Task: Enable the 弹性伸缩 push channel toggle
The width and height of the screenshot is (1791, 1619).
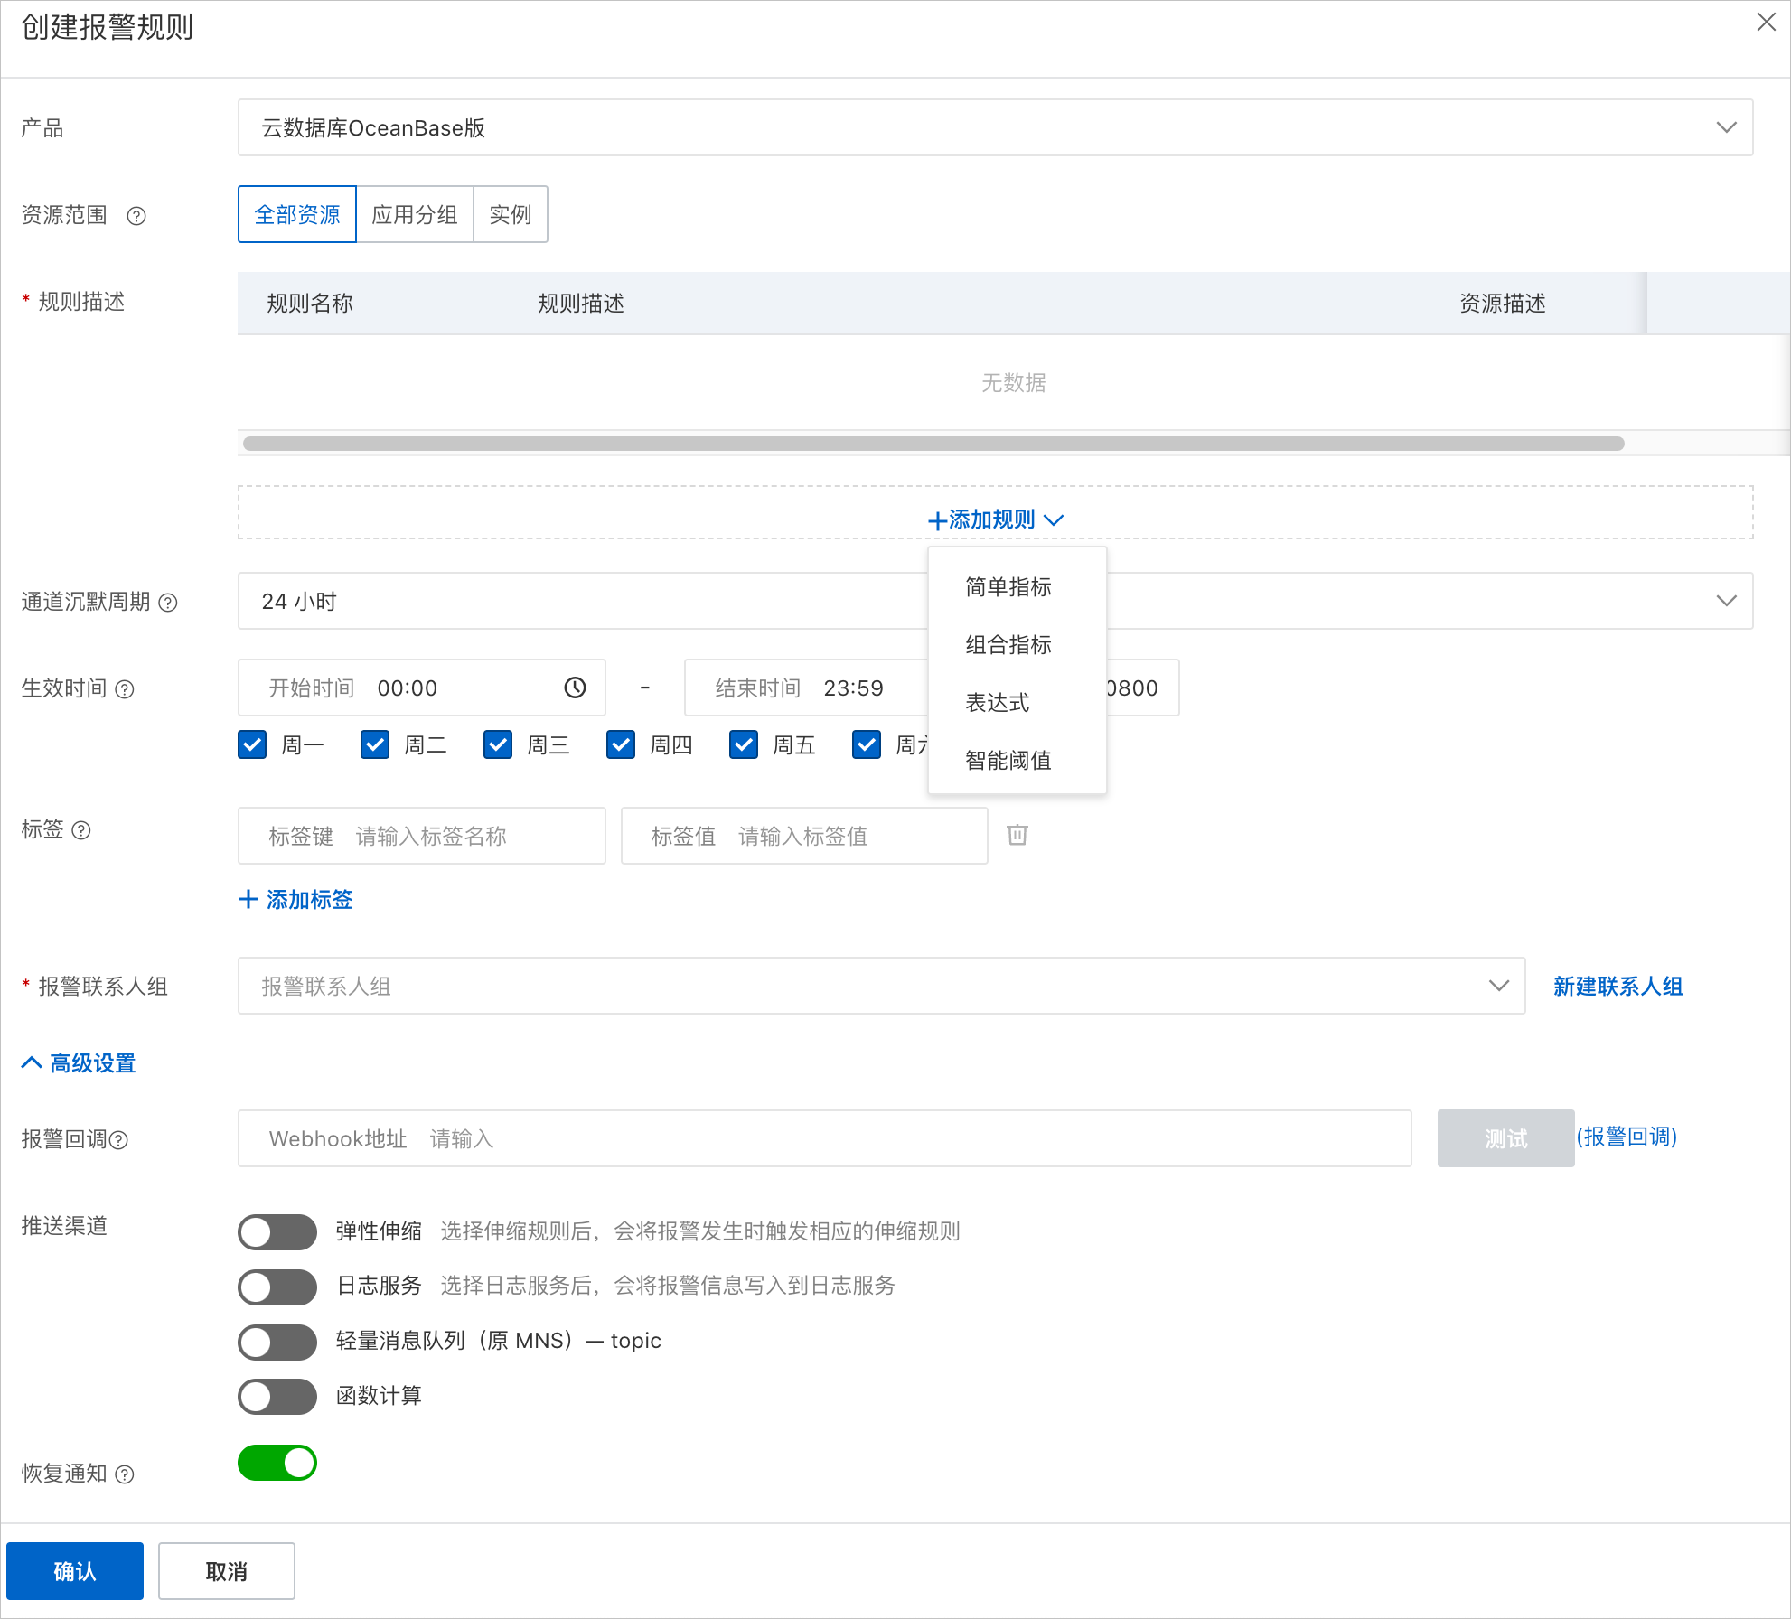Action: click(277, 1232)
